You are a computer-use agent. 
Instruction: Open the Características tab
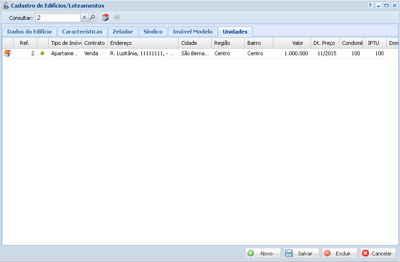point(82,32)
